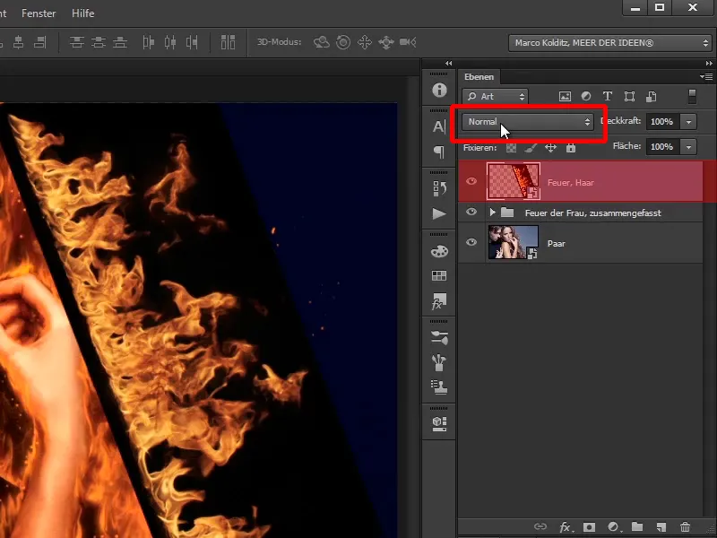Switch to the Ebenen panel tab
This screenshot has height=538, width=717.
point(479,77)
